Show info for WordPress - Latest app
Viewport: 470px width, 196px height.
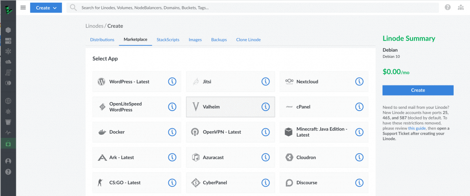[172, 81]
